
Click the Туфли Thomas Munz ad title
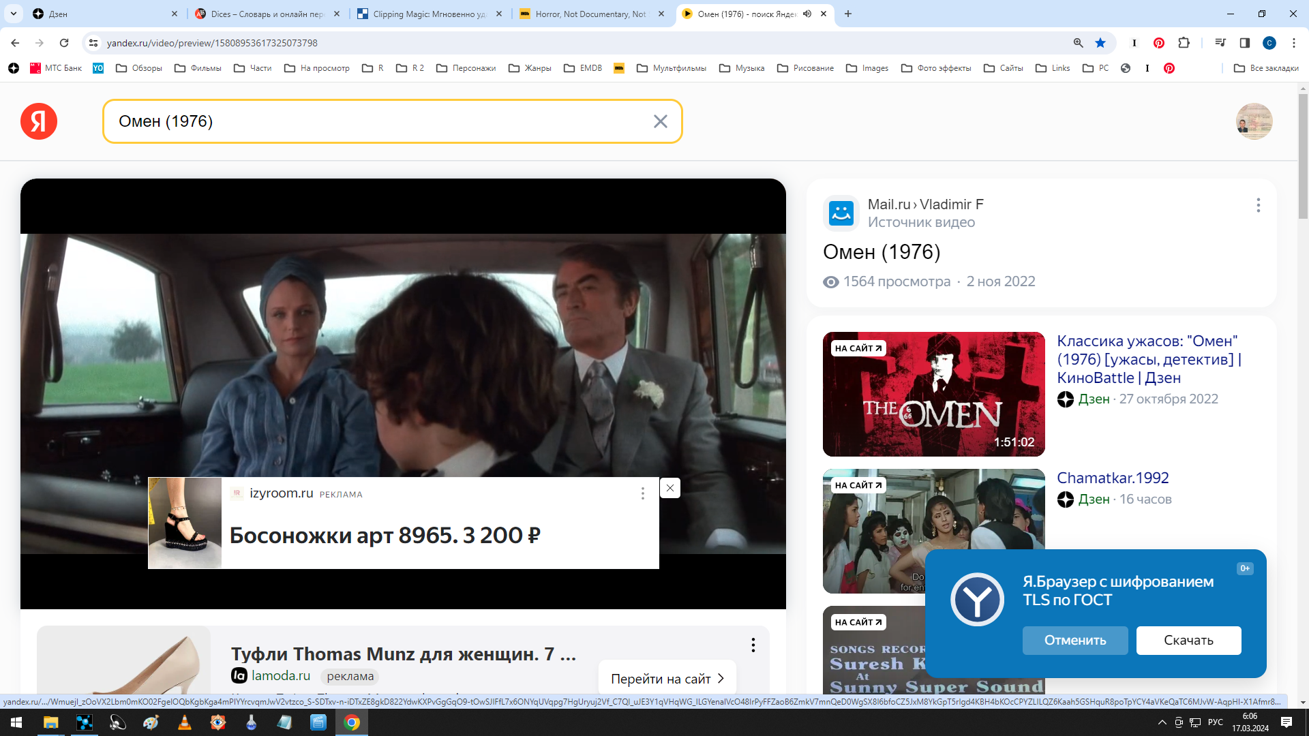(x=404, y=654)
